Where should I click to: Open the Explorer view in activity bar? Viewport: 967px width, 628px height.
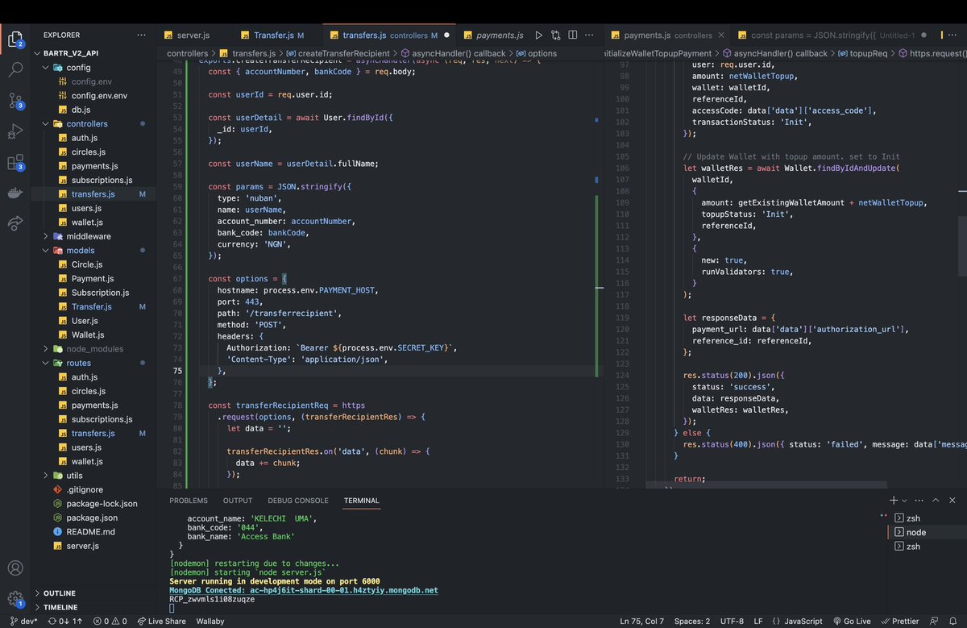(15, 37)
